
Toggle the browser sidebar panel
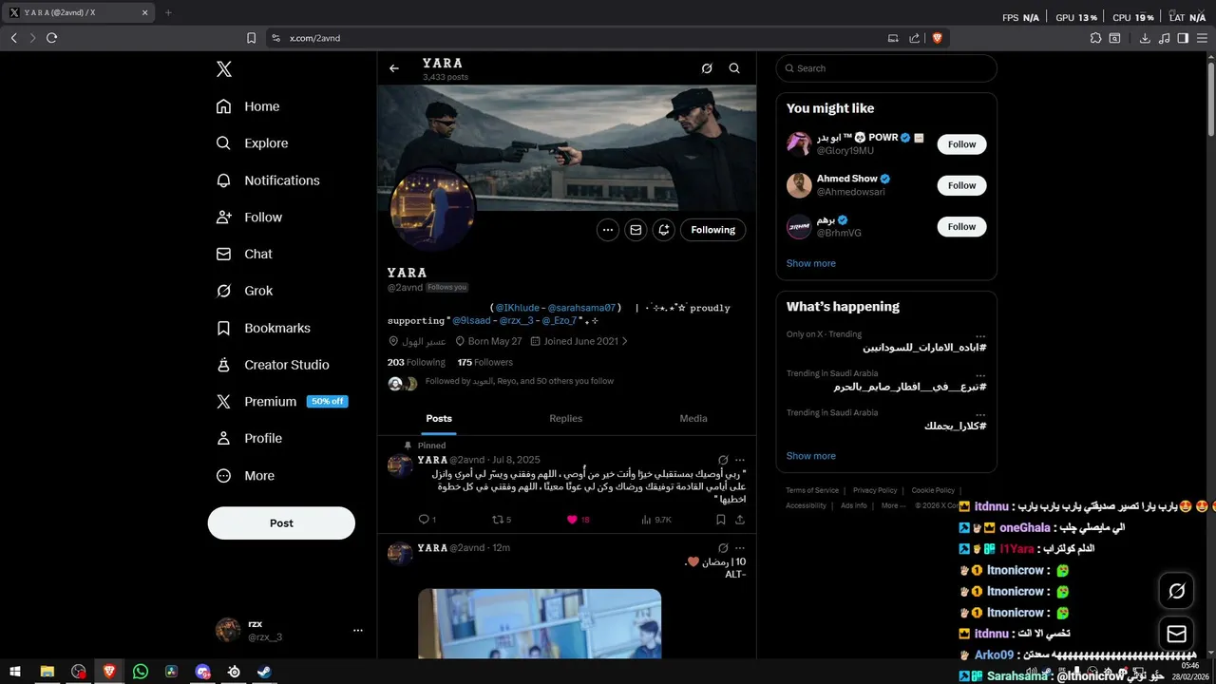1183,38
